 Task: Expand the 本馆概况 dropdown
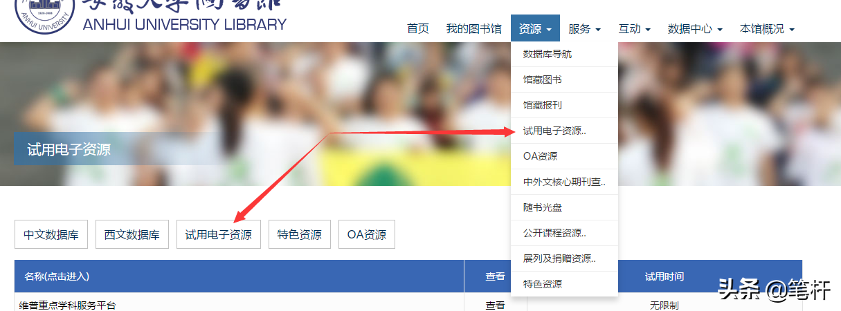(767, 29)
